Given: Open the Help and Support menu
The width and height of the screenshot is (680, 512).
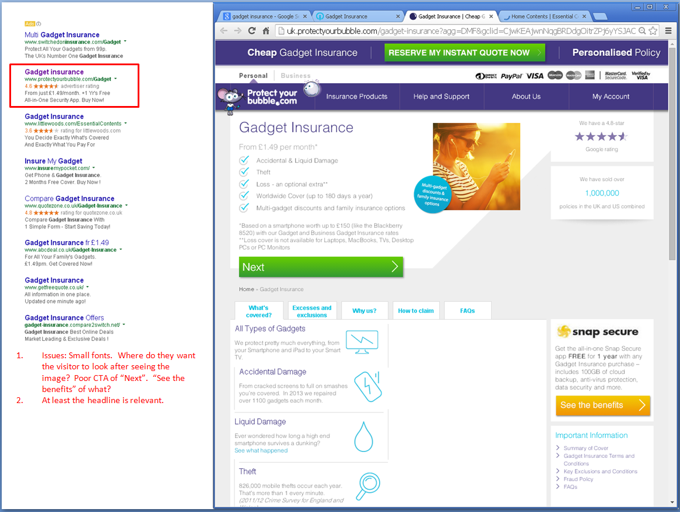Looking at the screenshot, I should point(441,97).
